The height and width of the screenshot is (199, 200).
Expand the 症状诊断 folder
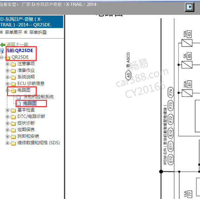click(7, 124)
